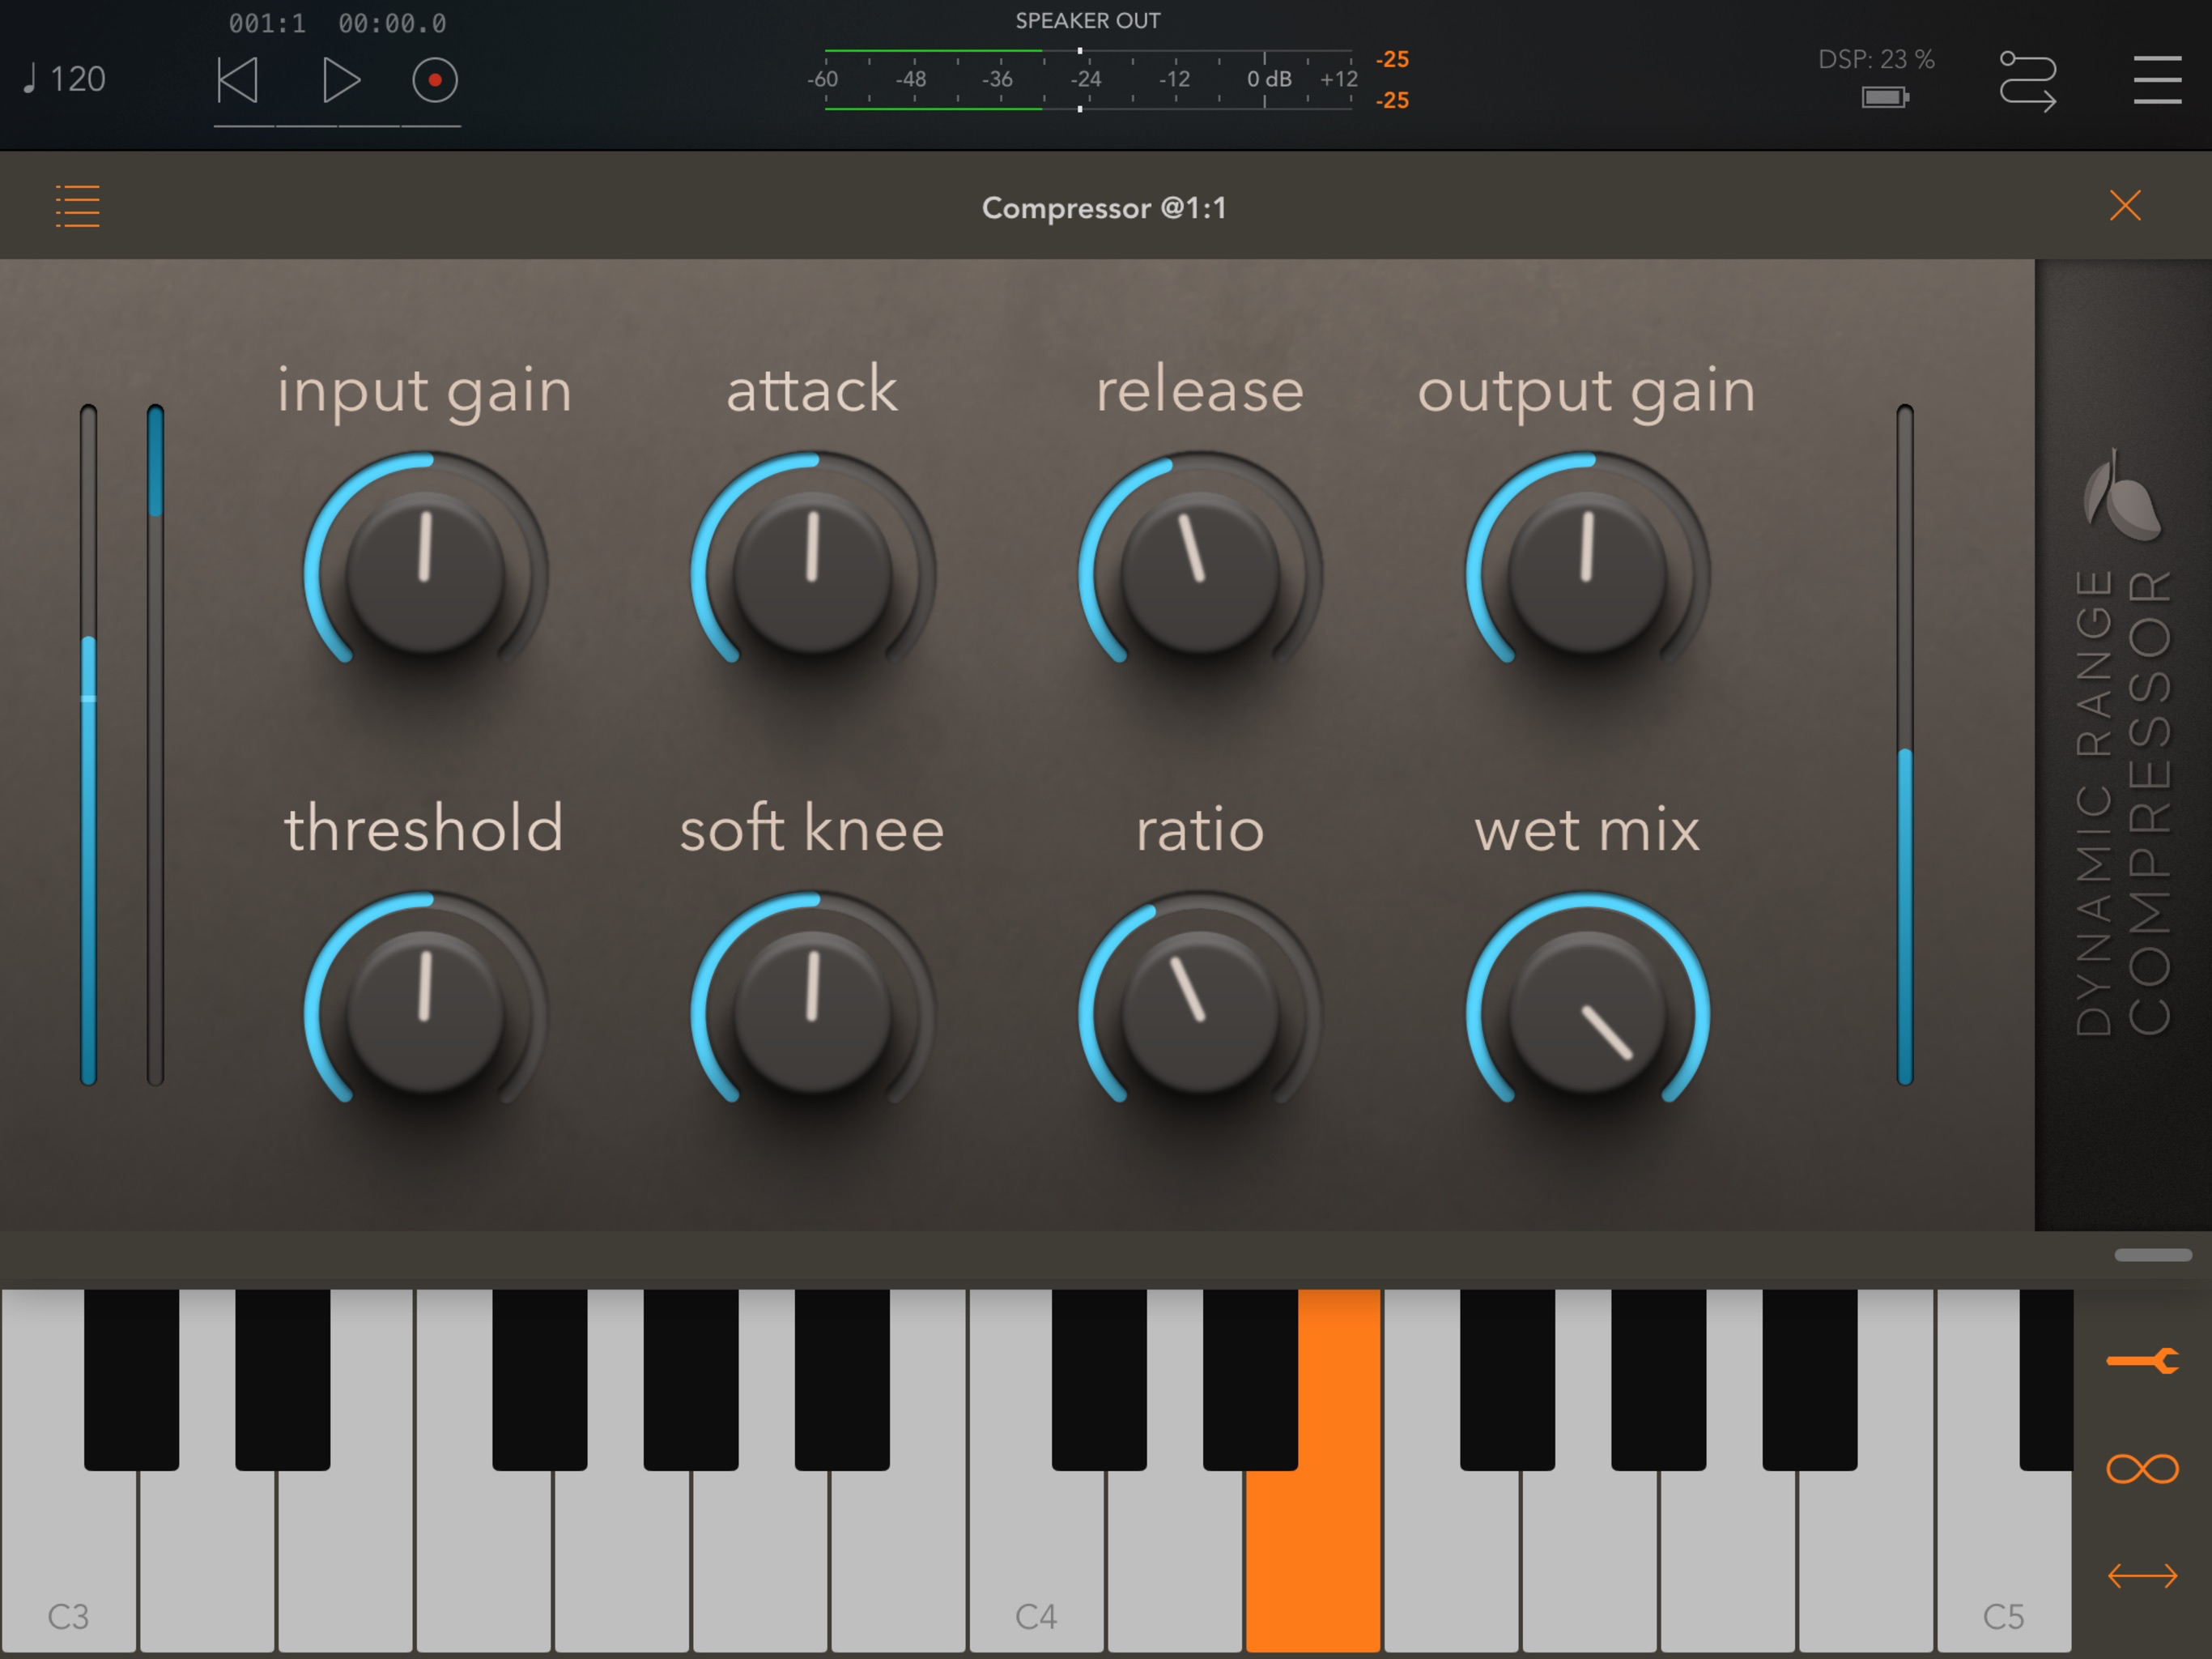The width and height of the screenshot is (2212, 1659).
Task: Click the threshold knob
Action: coord(425,1013)
